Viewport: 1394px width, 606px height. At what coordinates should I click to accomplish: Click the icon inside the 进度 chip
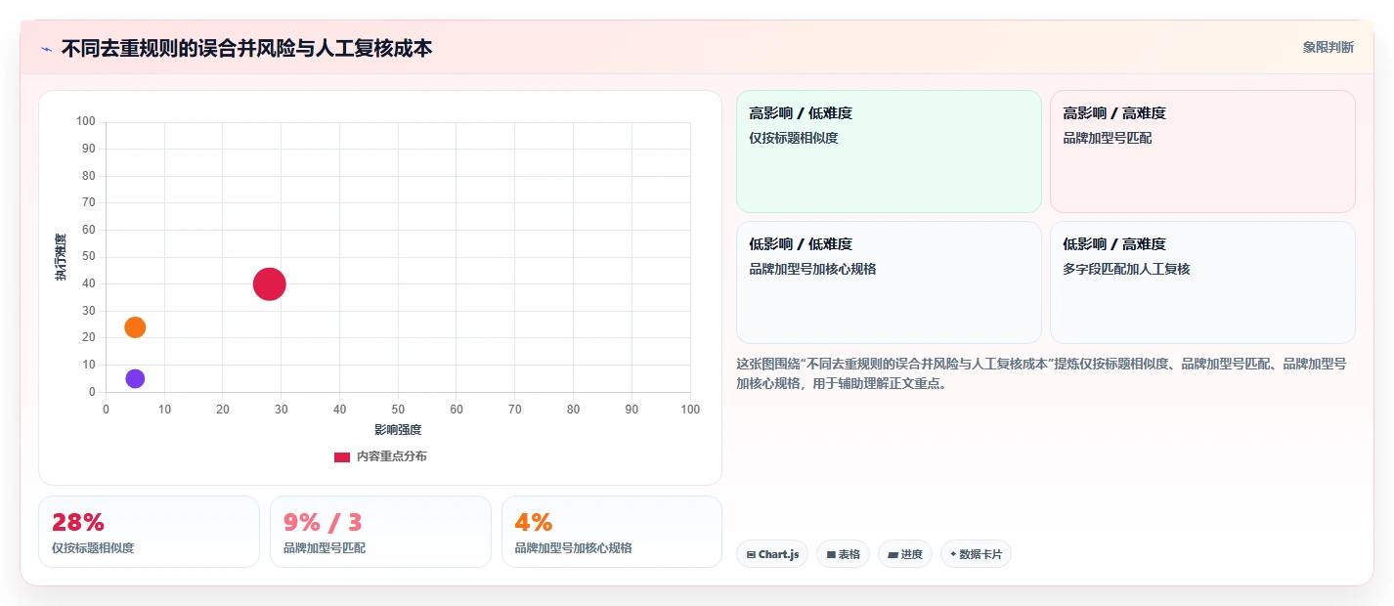coord(893,554)
